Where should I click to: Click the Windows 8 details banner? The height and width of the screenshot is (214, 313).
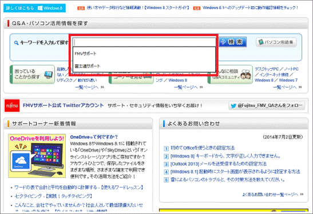(34, 8)
